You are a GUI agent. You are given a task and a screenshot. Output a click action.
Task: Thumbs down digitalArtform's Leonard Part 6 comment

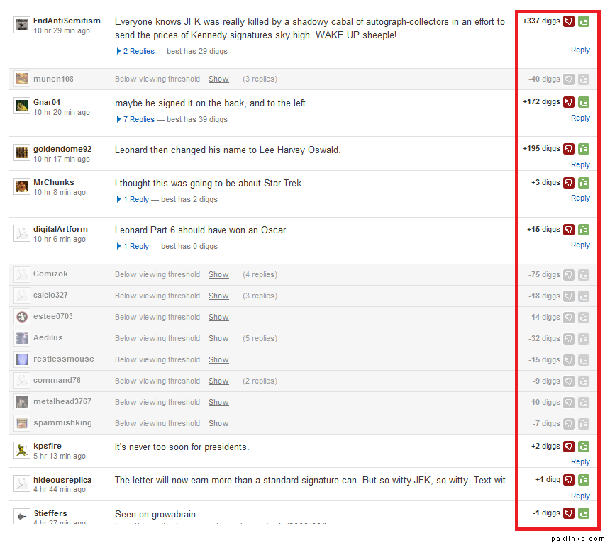tap(569, 230)
